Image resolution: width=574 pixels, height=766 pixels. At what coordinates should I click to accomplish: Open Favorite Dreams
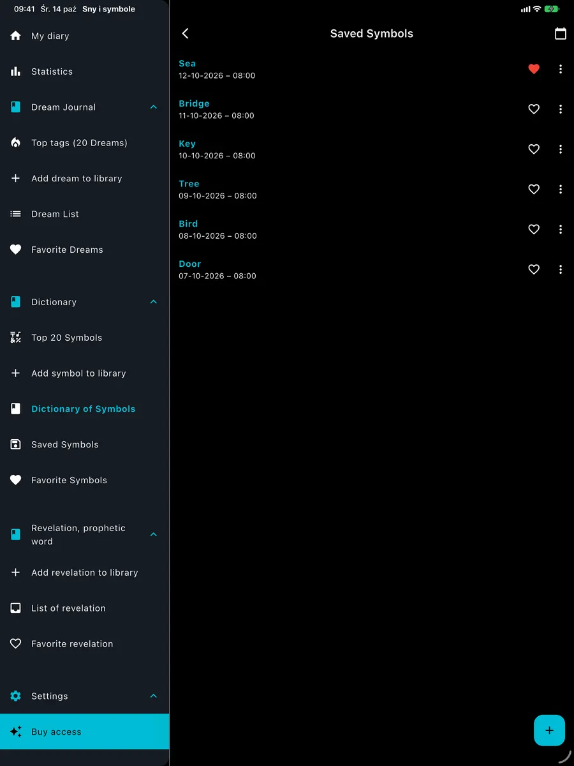click(84, 250)
